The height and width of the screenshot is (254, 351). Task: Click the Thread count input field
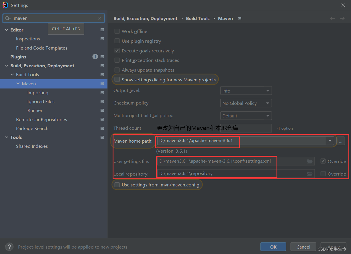tap(246, 128)
